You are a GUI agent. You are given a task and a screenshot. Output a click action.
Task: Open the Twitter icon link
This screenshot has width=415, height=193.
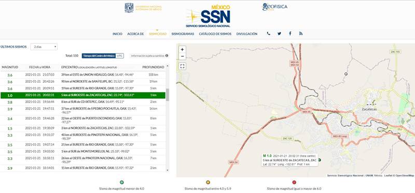point(279,34)
